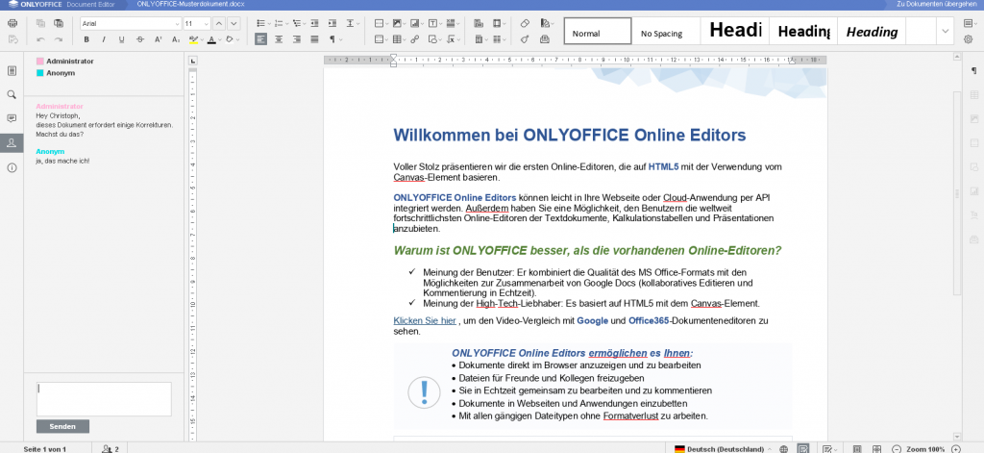The width and height of the screenshot is (984, 453).
Task: Click the globe document language icon
Action: point(783,449)
